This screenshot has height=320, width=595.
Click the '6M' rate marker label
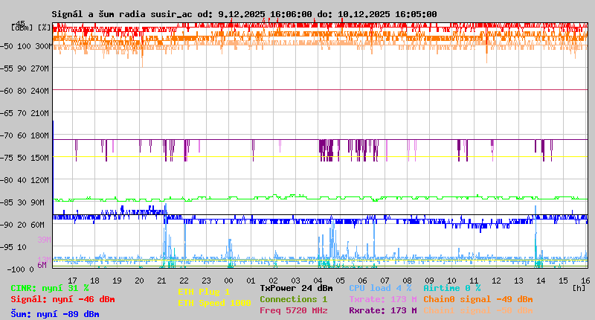click(42, 265)
